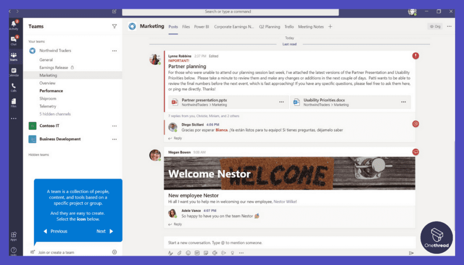This screenshot has width=464, height=265.
Task: Open the Trello tab
Action: click(289, 27)
